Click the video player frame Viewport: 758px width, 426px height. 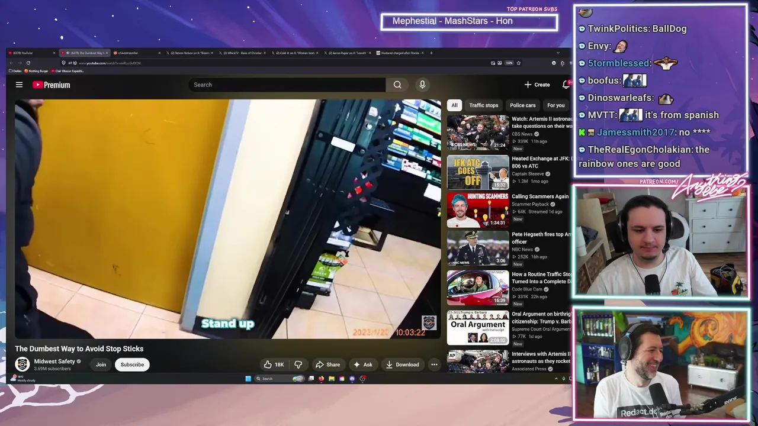tap(228, 219)
